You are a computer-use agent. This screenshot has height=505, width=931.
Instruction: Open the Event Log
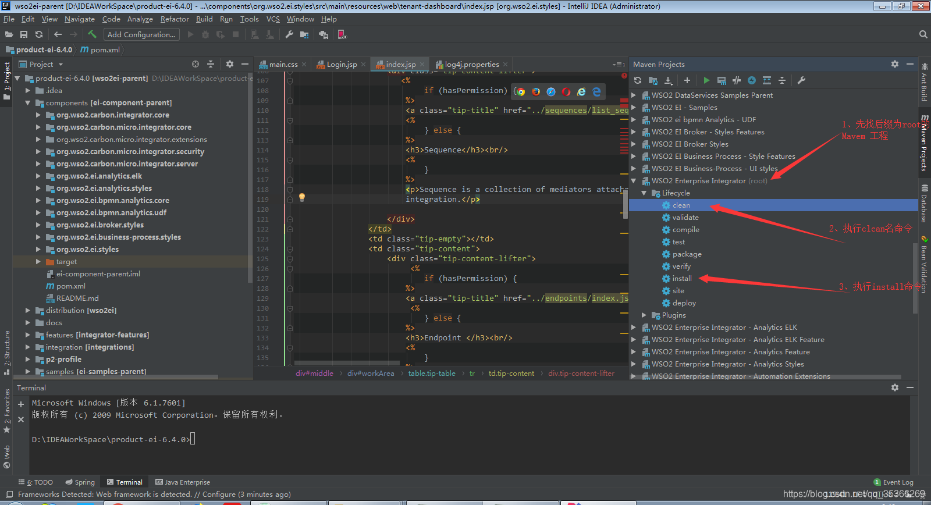pyautogui.click(x=894, y=482)
